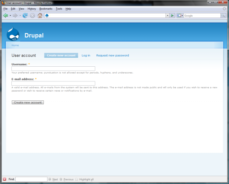
Task: Open the Edit menu
Action: (x=13, y=9)
